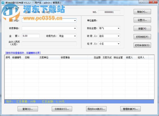
Task: Open 收款人 dropdown showing 赵云
Action: (118, 36)
